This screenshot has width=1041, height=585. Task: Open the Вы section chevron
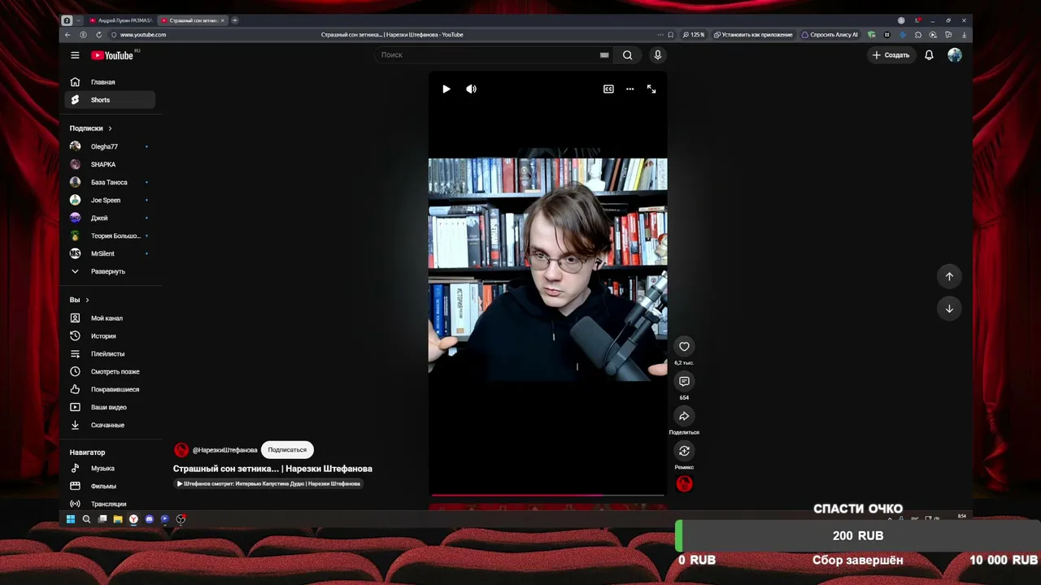click(87, 300)
